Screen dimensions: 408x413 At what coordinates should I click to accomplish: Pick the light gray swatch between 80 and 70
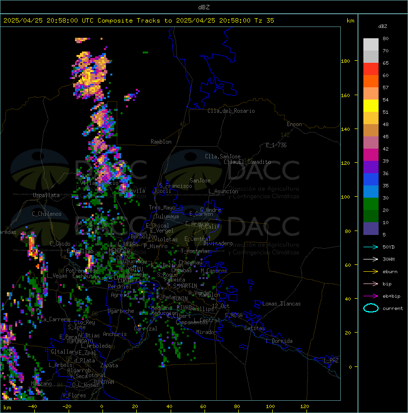[x=371, y=44]
